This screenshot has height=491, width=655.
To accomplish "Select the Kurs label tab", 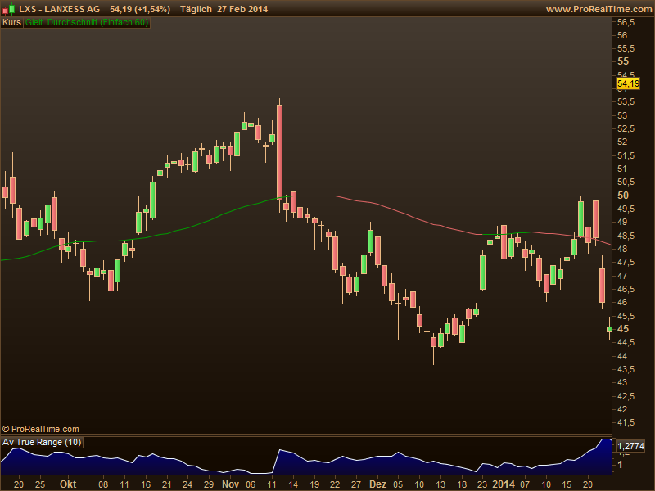I will pyautogui.click(x=11, y=22).
